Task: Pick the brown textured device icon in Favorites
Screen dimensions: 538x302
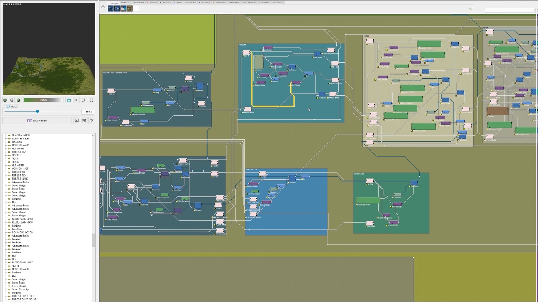Action: (129, 8)
